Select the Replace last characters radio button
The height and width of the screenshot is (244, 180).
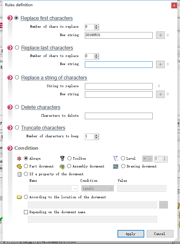point(17,47)
